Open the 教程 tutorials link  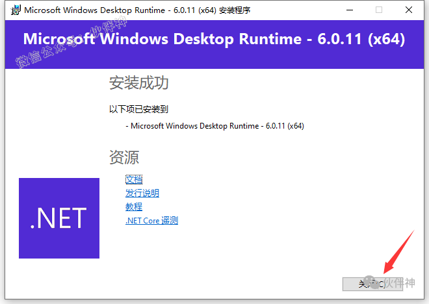pos(134,207)
